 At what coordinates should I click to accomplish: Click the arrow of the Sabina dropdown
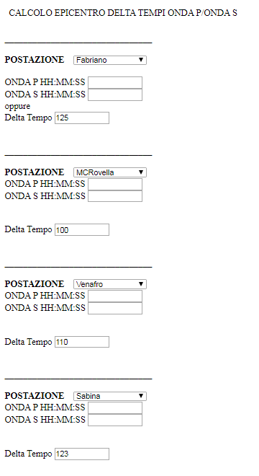point(141,396)
